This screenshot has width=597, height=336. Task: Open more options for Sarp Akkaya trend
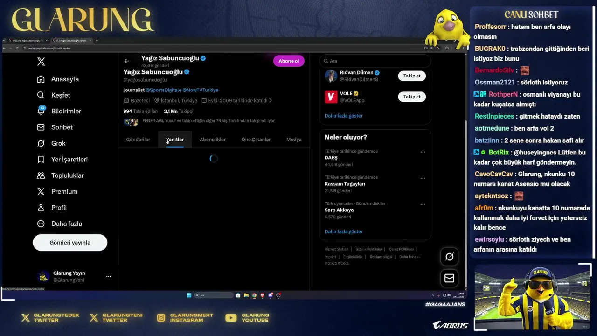tap(423, 204)
